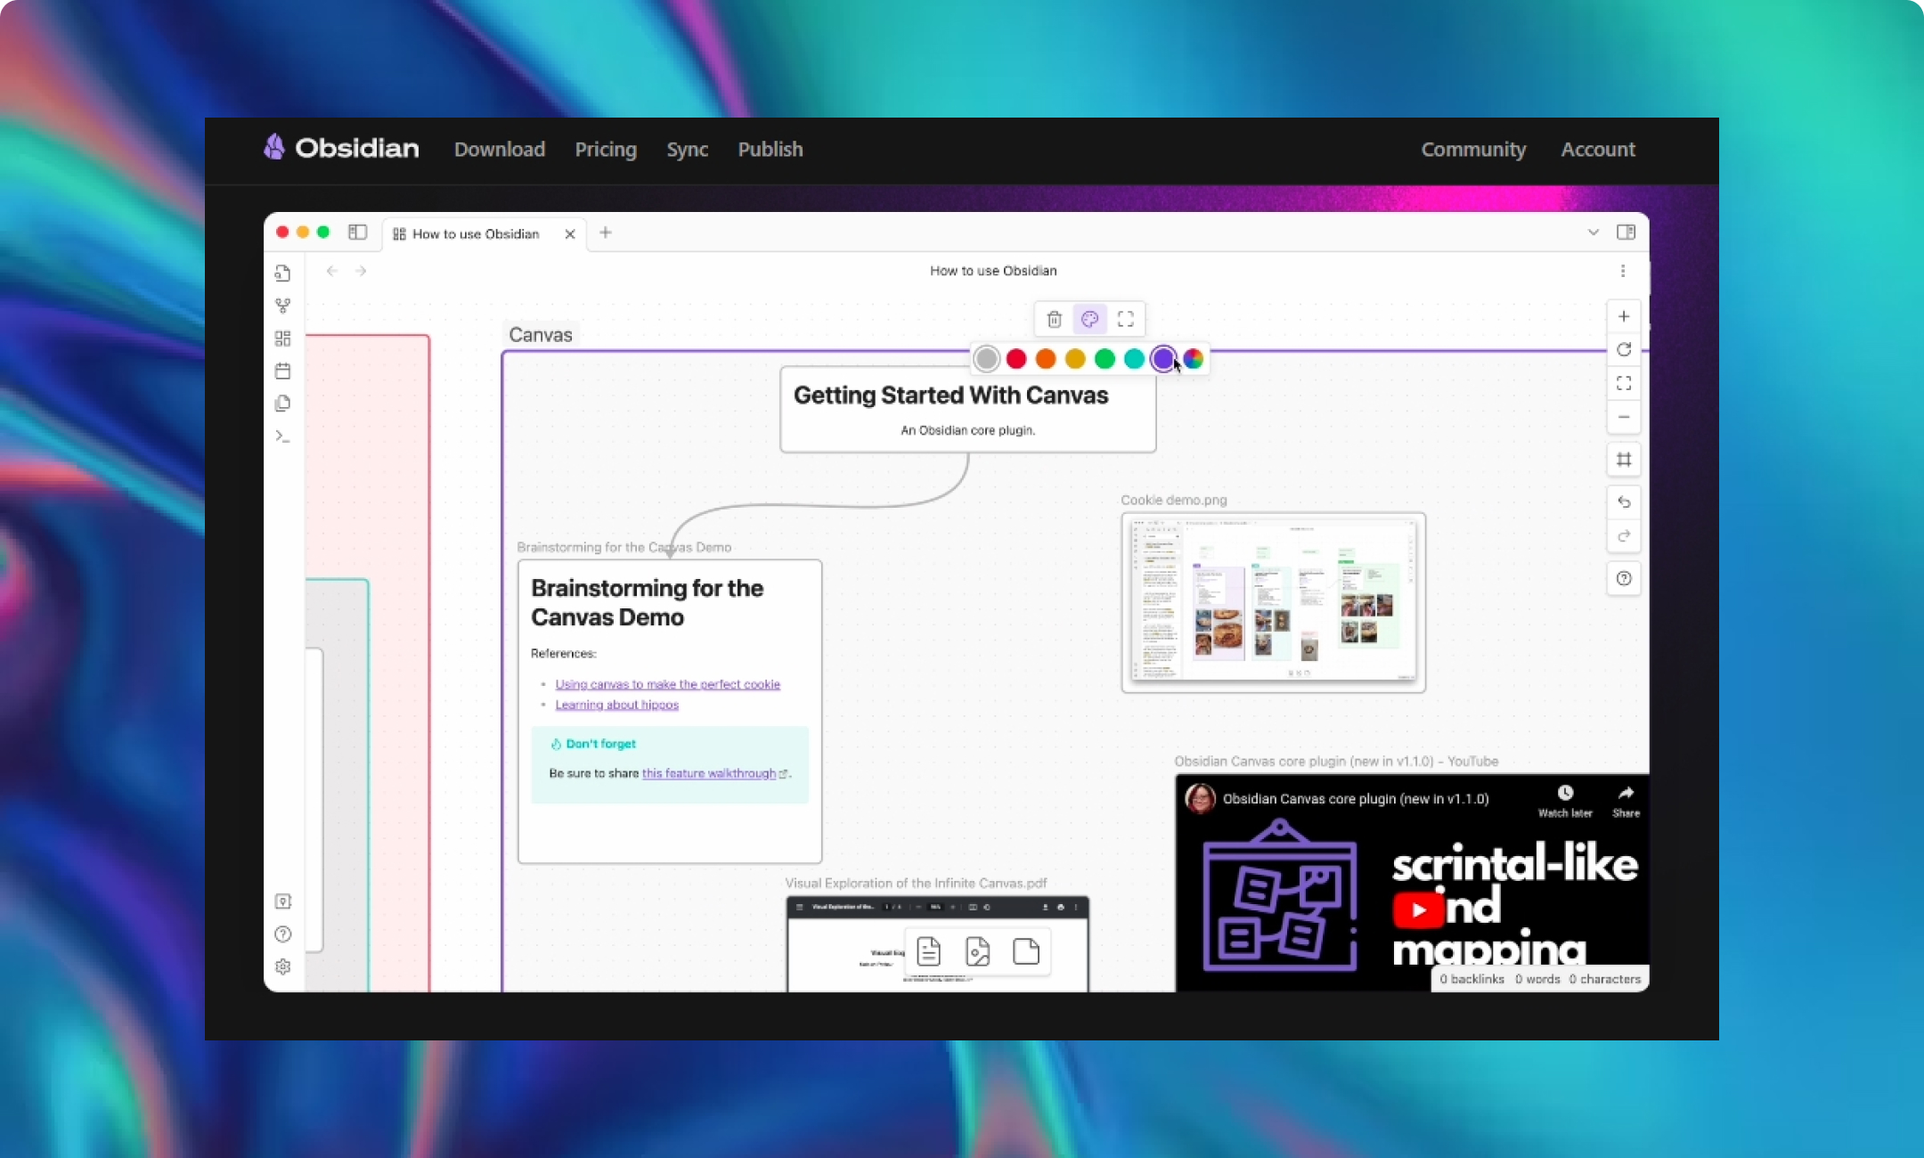This screenshot has width=1924, height=1158.
Task: Toggle the left sidebar icon in the title bar
Action: point(357,232)
